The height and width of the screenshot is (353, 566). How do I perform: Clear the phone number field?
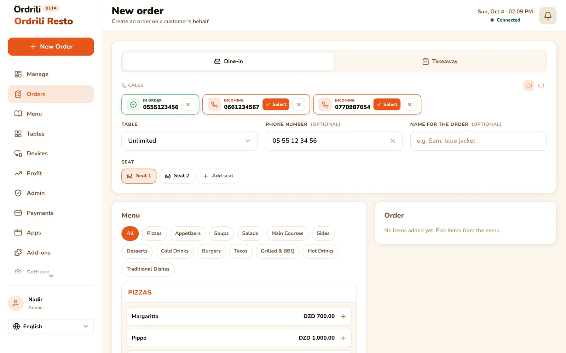tap(392, 141)
